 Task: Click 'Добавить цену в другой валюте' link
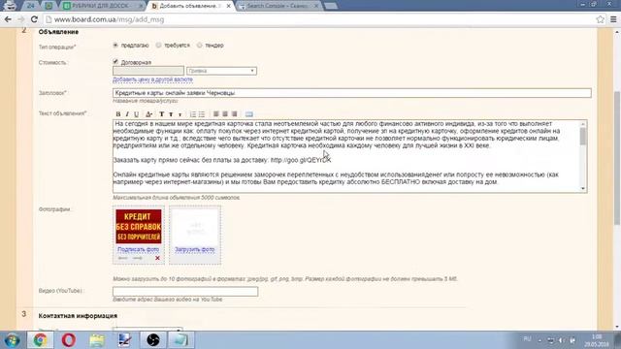point(152,79)
